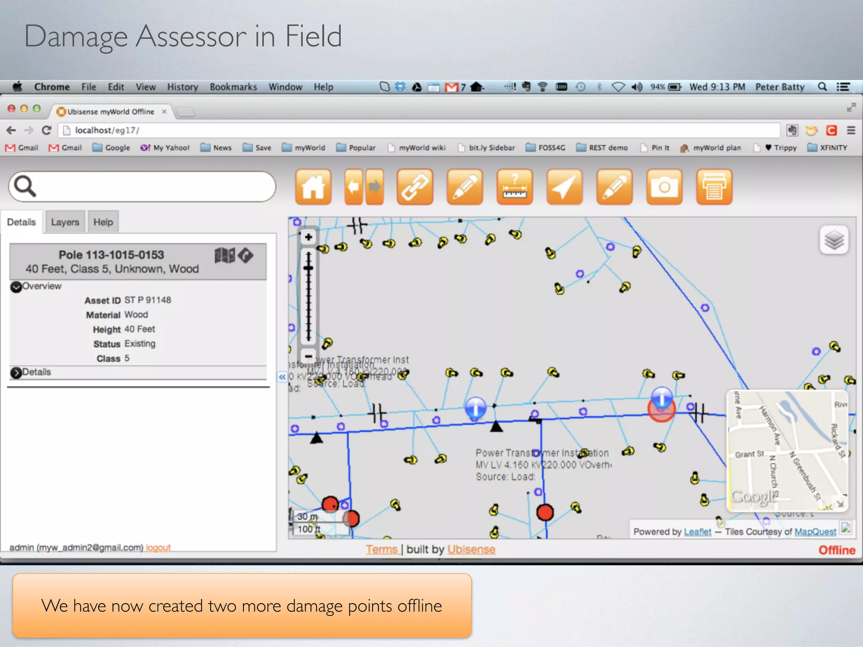This screenshot has height=647, width=863.
Task: Open the View menu in menu bar
Action: [x=146, y=87]
